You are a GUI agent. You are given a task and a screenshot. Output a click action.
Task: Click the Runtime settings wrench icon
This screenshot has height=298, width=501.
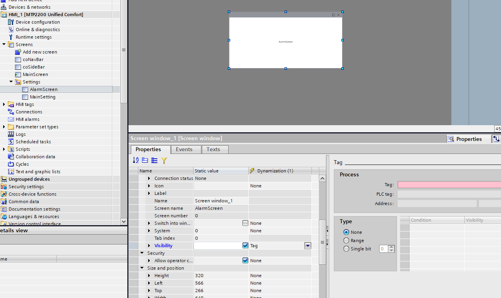tap(11, 37)
